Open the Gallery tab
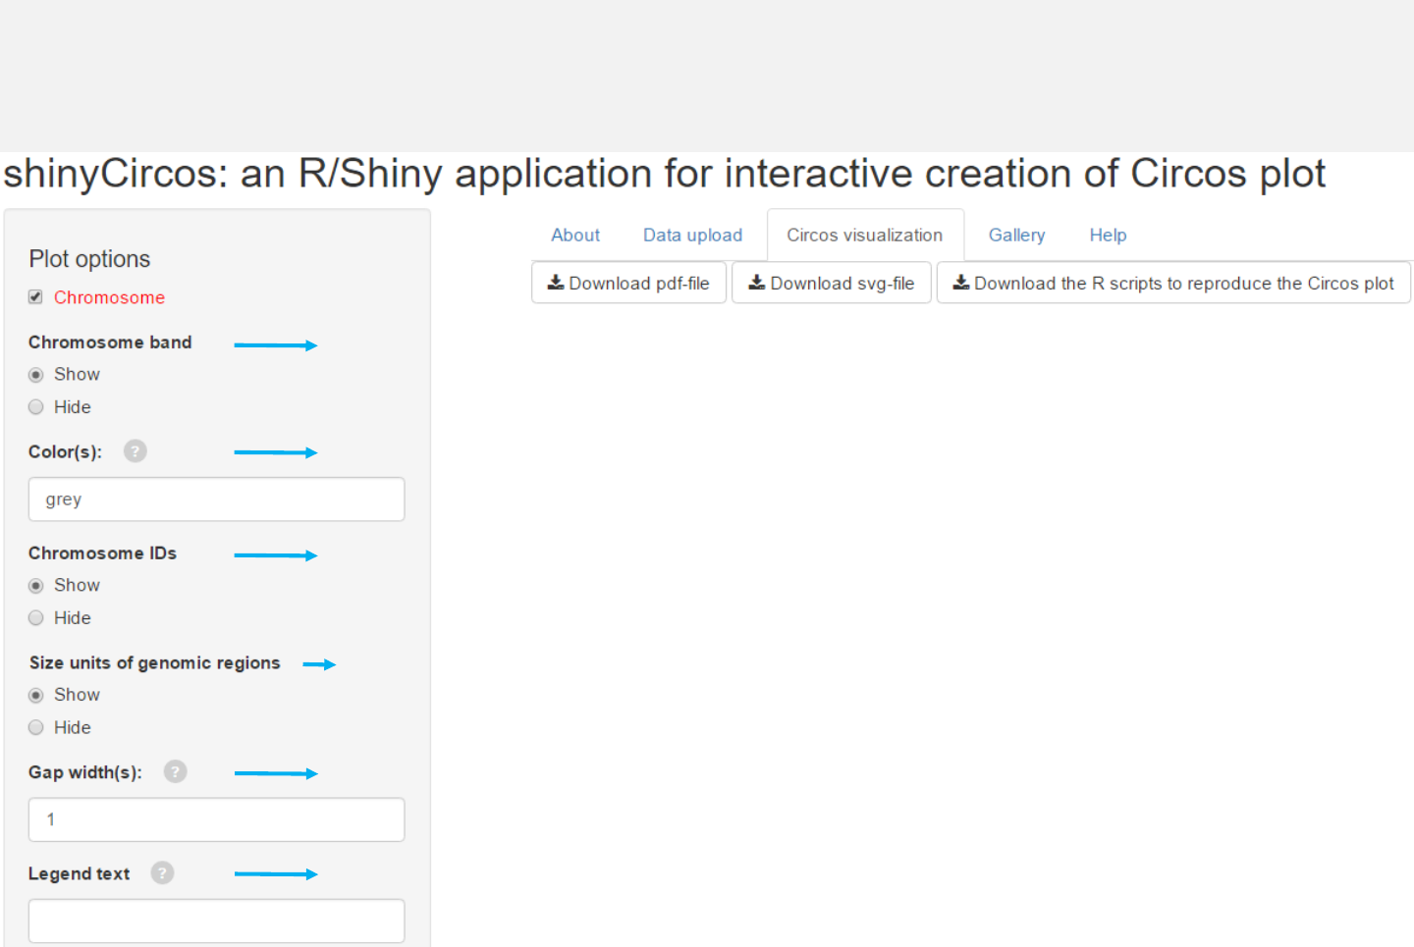 tap(1016, 236)
